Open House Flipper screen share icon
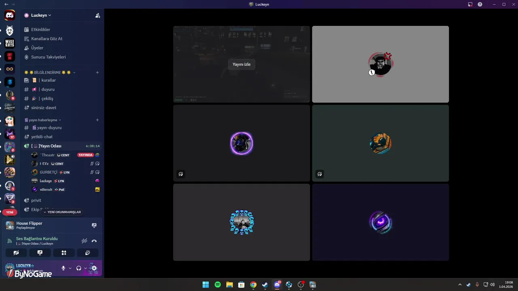This screenshot has height=291, width=518. point(94,225)
